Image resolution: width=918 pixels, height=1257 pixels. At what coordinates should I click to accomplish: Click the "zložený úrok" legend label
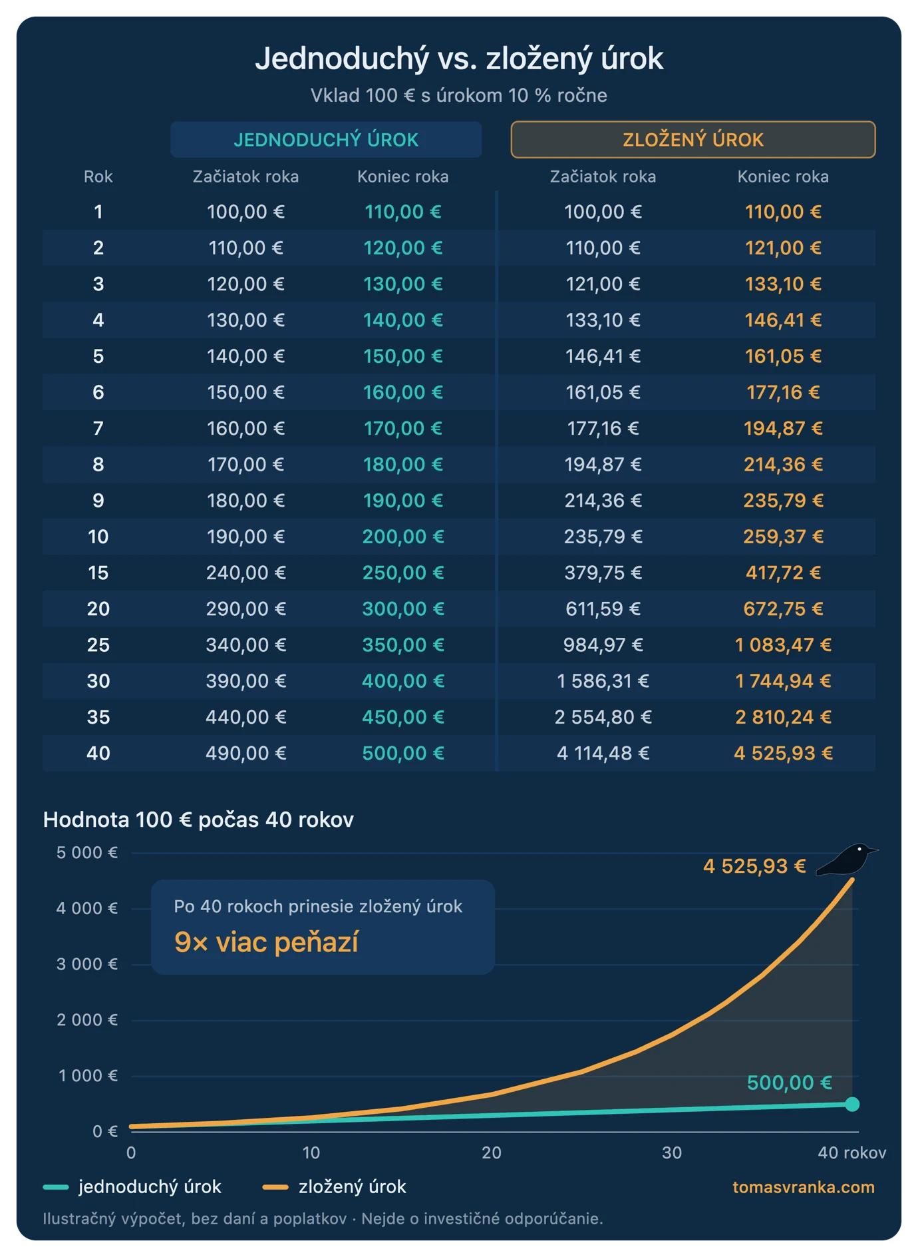coord(353,1187)
